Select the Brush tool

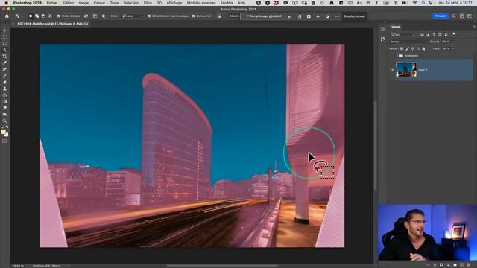4,76
